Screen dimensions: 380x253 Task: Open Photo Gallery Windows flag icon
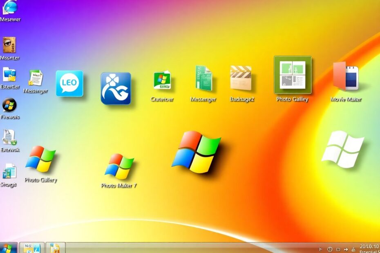tap(40, 159)
